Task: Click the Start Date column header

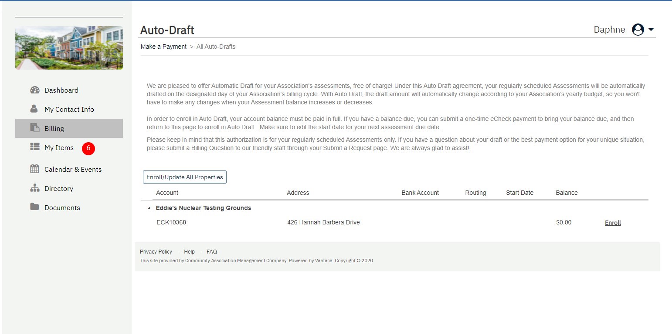Action: click(x=520, y=193)
